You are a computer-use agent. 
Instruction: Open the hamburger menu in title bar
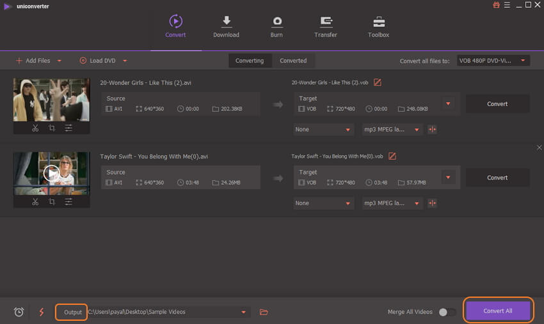point(508,5)
